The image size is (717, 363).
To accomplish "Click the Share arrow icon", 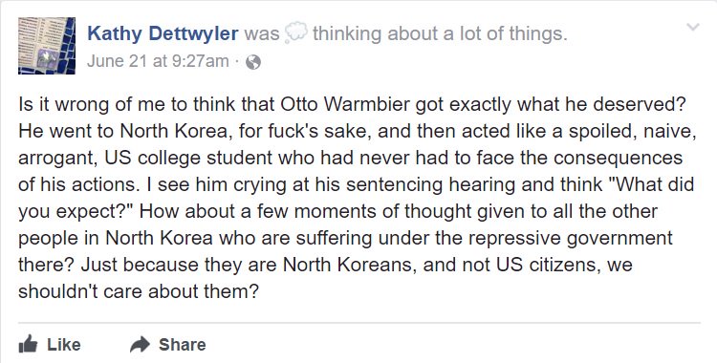I will click(x=140, y=344).
